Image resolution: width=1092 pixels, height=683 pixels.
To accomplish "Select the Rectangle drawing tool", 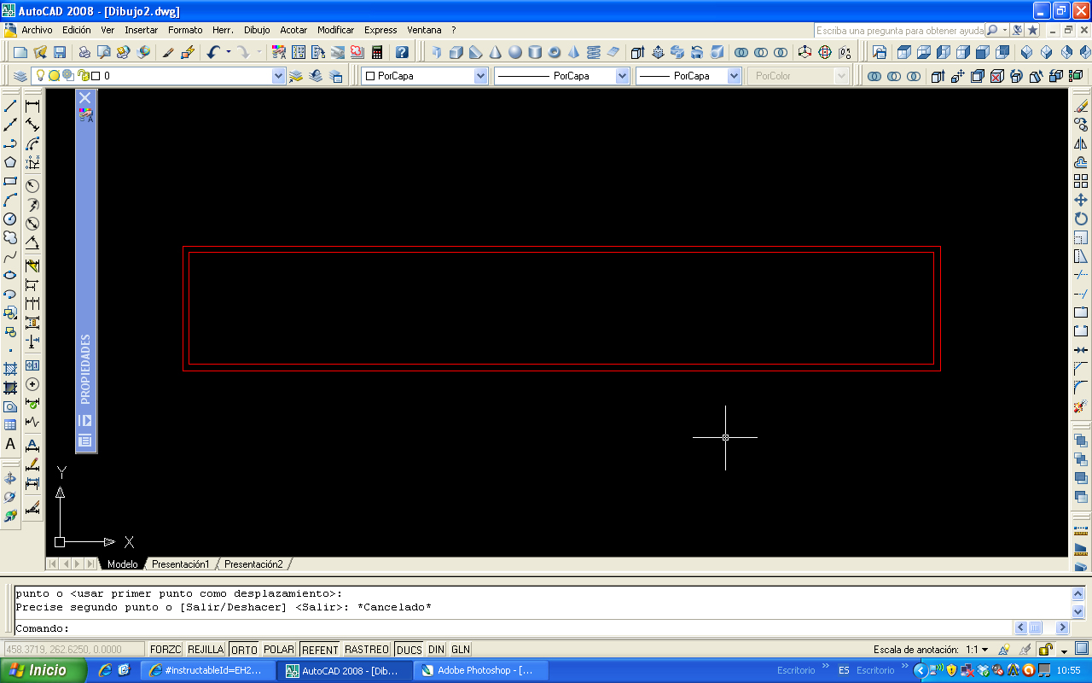I will pos(10,181).
